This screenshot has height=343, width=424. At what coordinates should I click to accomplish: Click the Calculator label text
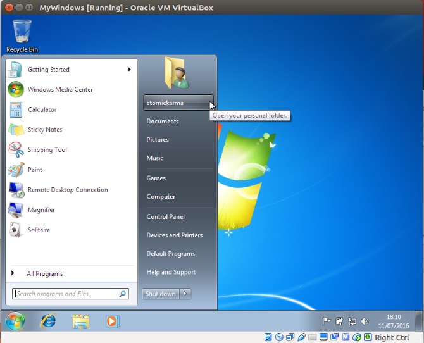[42, 109]
